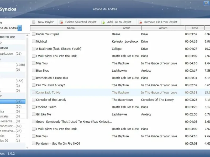Sort by the Artist column header
Screen dimensions: 210x157
[126, 28]
